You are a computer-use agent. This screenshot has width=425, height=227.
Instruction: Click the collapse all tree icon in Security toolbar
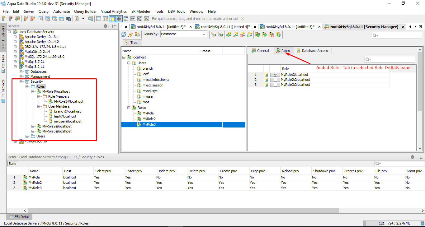(x=220, y=35)
